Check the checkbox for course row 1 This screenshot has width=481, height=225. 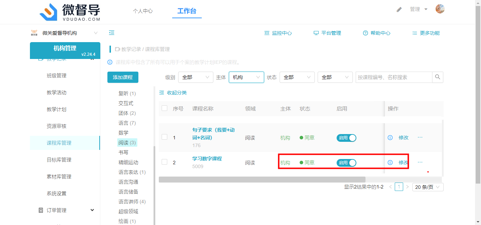coord(164,137)
